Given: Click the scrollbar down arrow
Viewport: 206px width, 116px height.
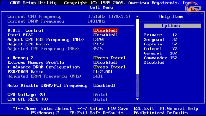Looking at the screenshot, I should pyautogui.click(x=137, y=99).
